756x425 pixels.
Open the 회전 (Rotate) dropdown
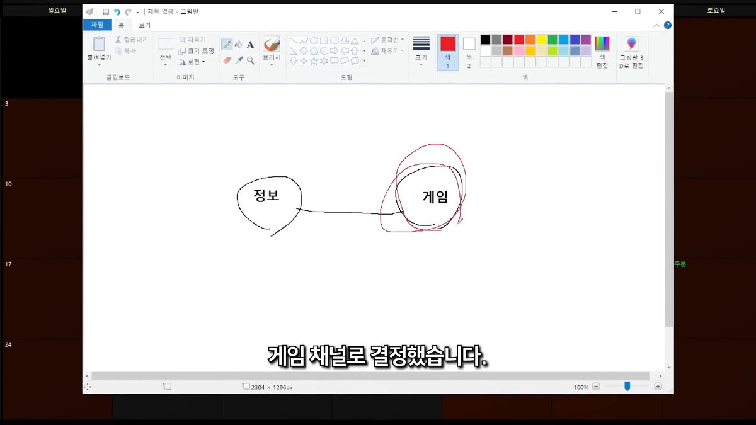[x=192, y=62]
